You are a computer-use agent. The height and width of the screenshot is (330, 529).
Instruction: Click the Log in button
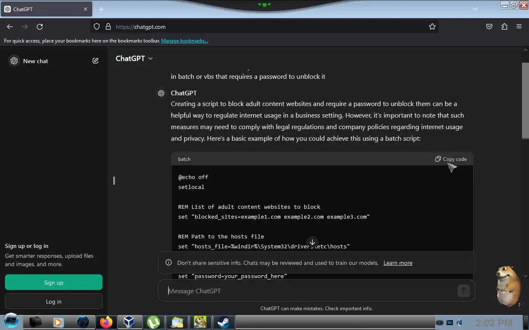54,302
